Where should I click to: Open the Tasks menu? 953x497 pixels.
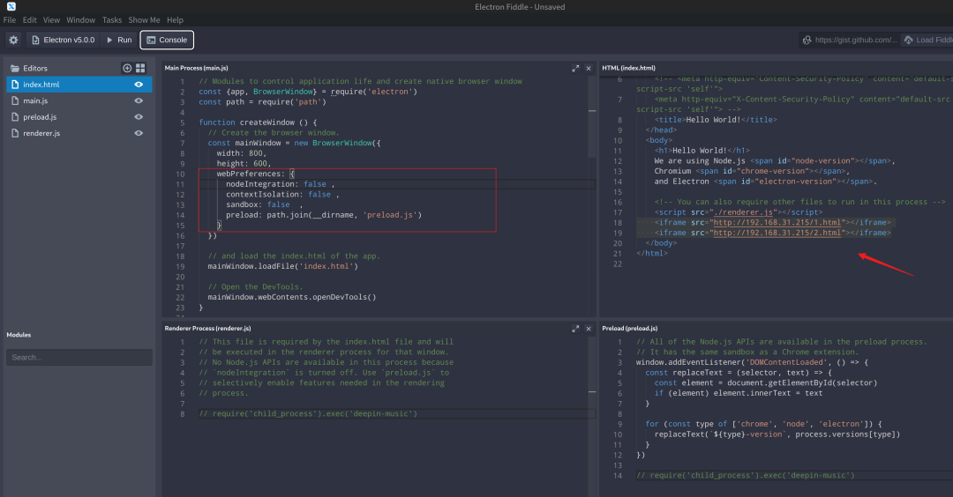tap(112, 19)
